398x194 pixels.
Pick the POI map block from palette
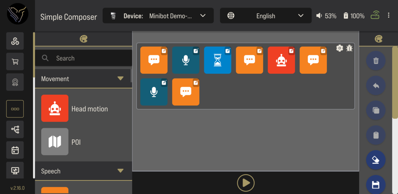[55, 142]
